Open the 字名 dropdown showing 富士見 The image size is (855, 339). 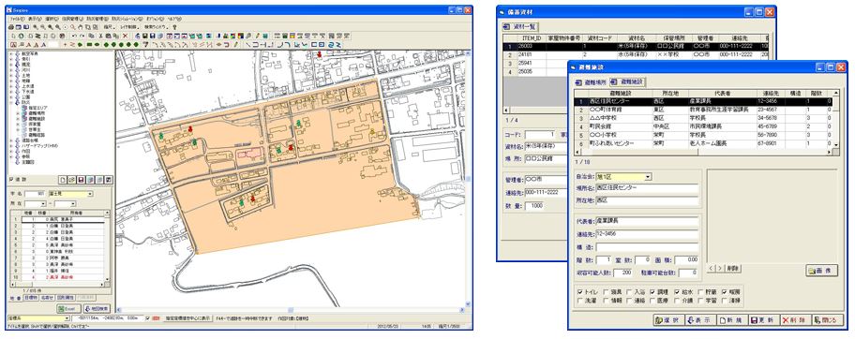[90, 194]
